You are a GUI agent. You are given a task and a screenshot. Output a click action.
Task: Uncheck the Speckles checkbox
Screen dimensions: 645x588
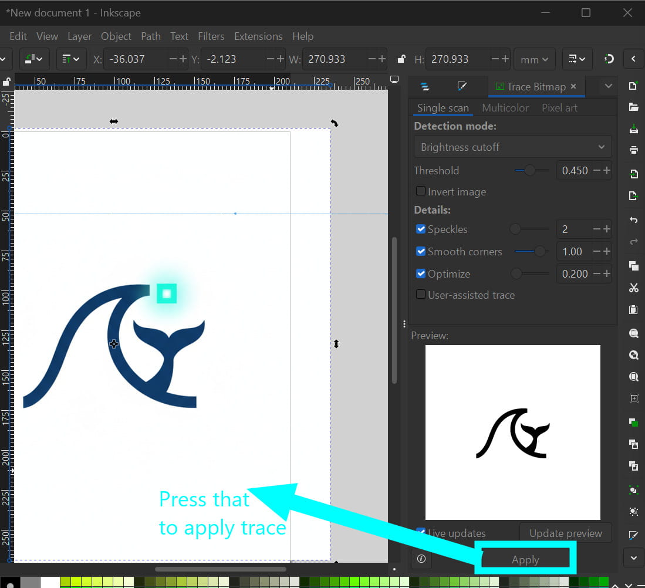pos(420,229)
